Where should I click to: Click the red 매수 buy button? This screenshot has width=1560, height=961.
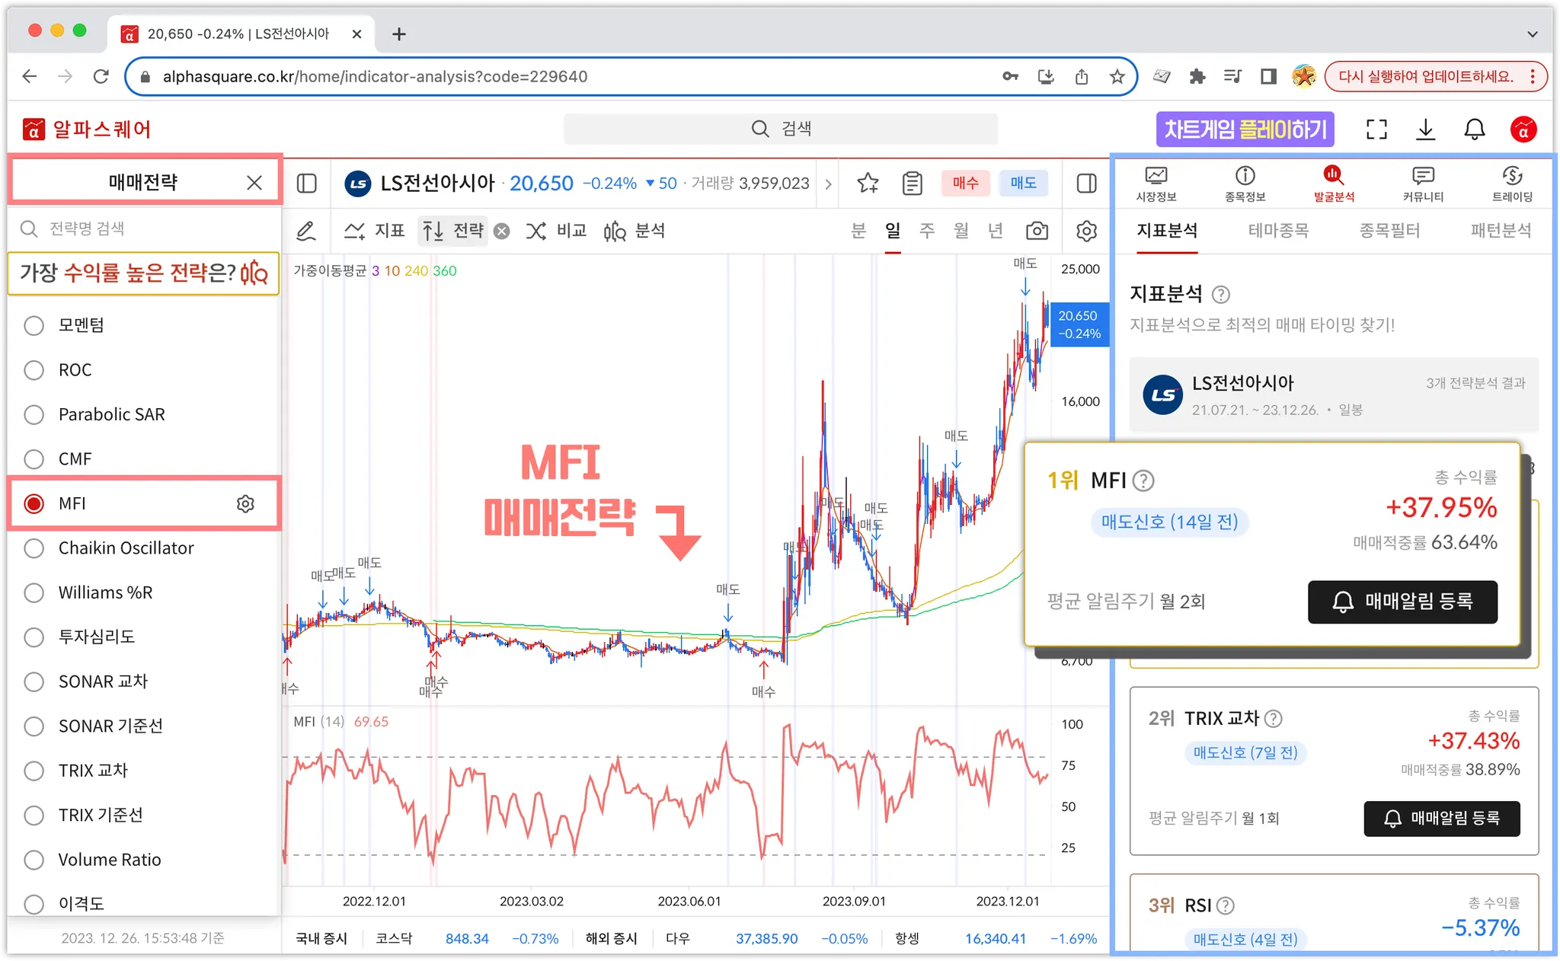pyautogui.click(x=965, y=183)
